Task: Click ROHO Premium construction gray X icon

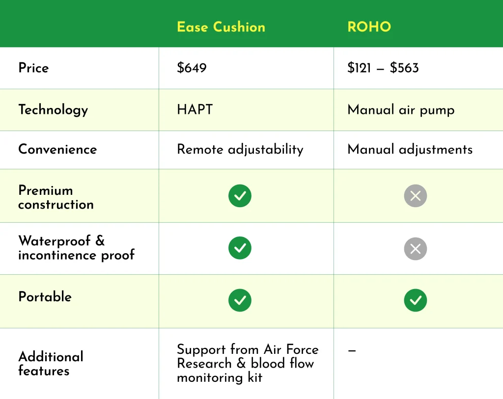Action: pos(415,196)
